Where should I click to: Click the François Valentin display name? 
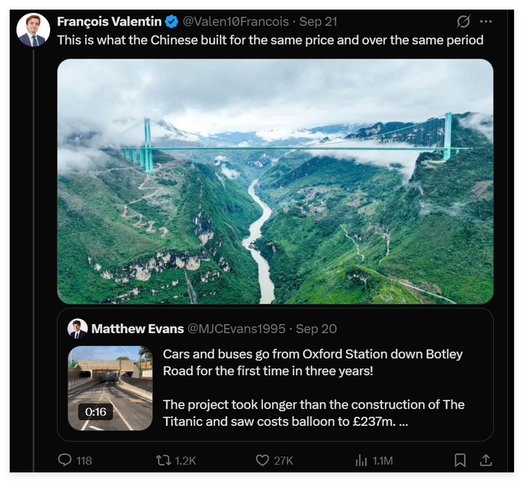coord(109,22)
